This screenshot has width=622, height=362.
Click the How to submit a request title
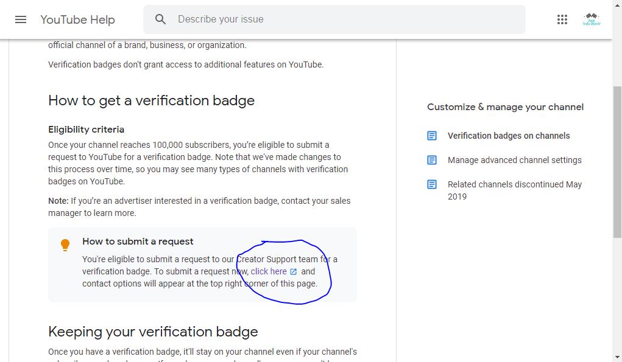point(138,242)
